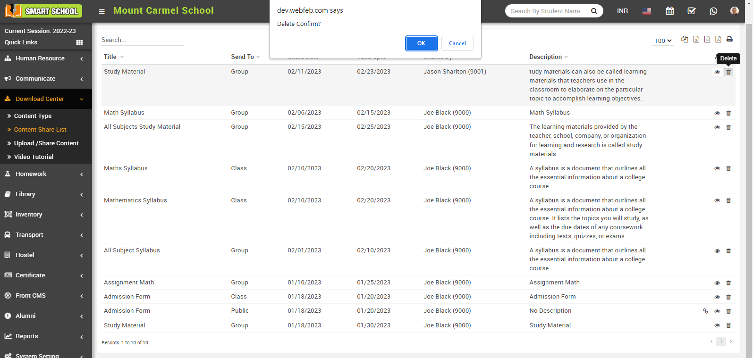This screenshot has height=358, width=753.
Task: Delete the Math Syllabus row
Action: (728, 113)
